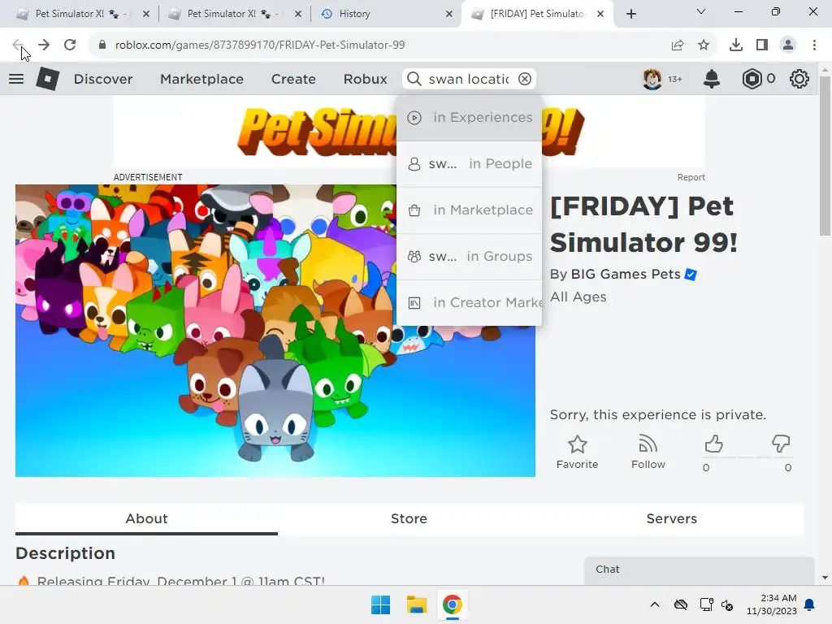Search swan location in Experiences
The width and height of the screenshot is (832, 624).
tap(469, 118)
